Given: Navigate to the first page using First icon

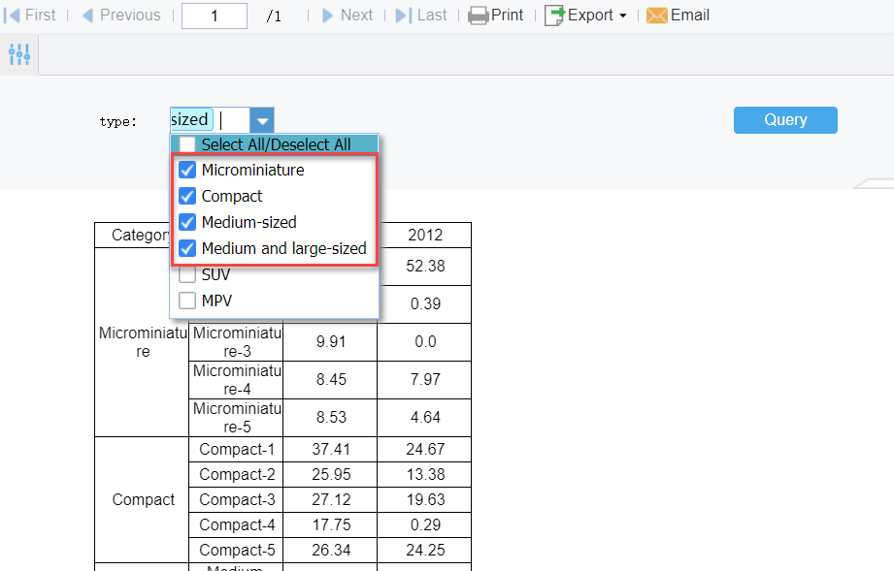Looking at the screenshot, I should (13, 15).
